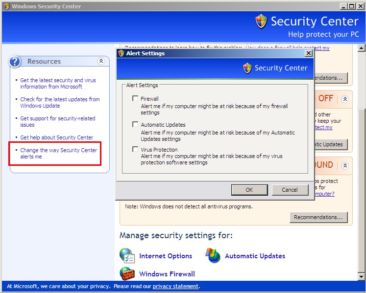Viewport: 366px width, 293px height.
Task: Open the privacy statement link
Action: (175, 286)
